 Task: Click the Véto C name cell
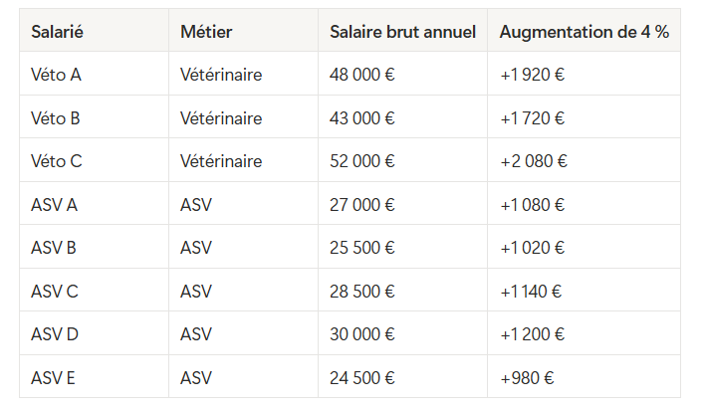[x=94, y=160]
